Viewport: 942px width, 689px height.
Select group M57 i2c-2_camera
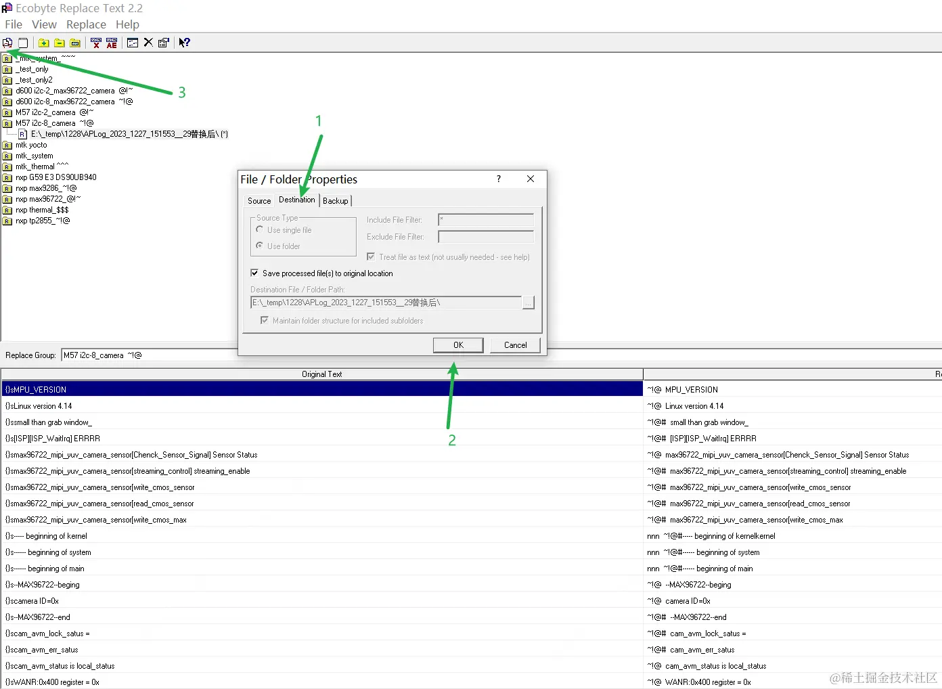click(54, 112)
